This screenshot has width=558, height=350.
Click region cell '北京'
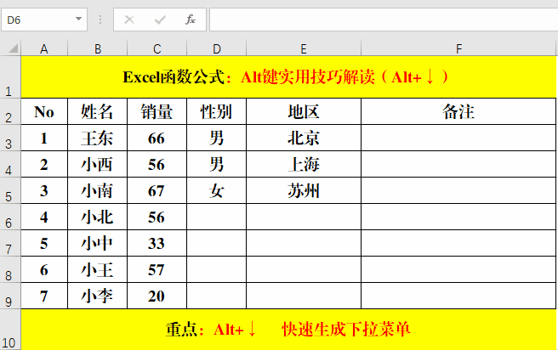(304, 138)
